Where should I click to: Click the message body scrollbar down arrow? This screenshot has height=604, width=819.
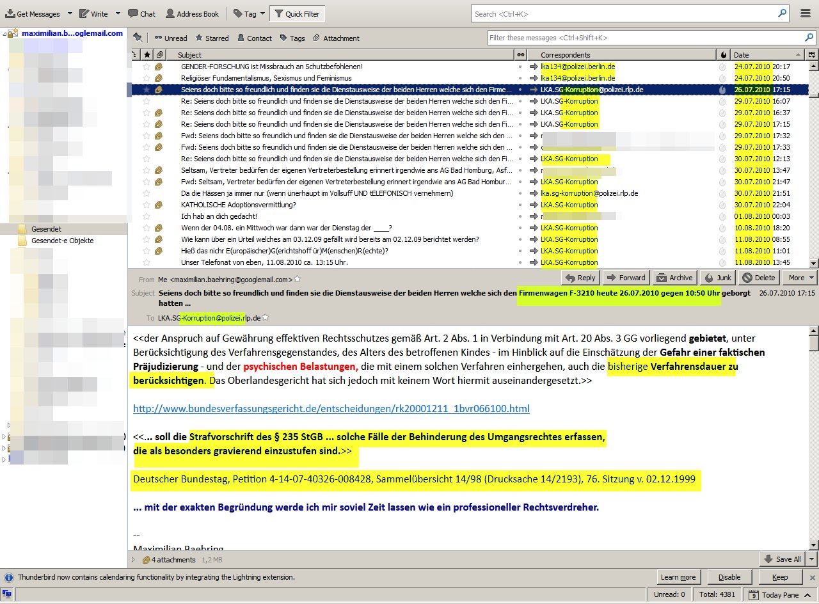point(813,544)
